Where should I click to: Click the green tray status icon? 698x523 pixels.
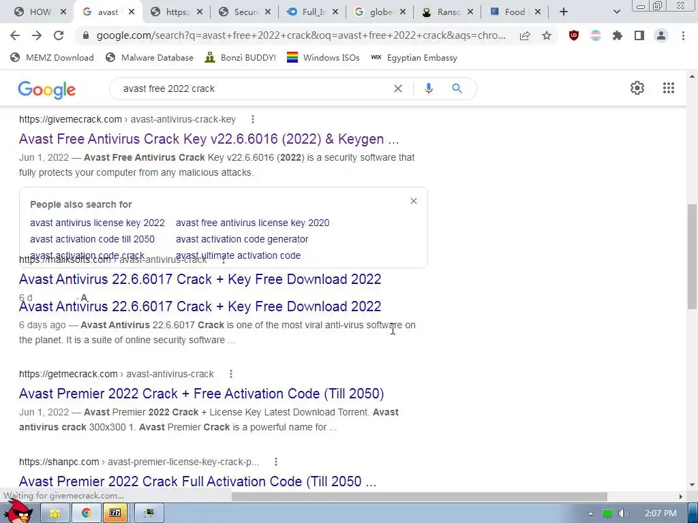coord(607,513)
